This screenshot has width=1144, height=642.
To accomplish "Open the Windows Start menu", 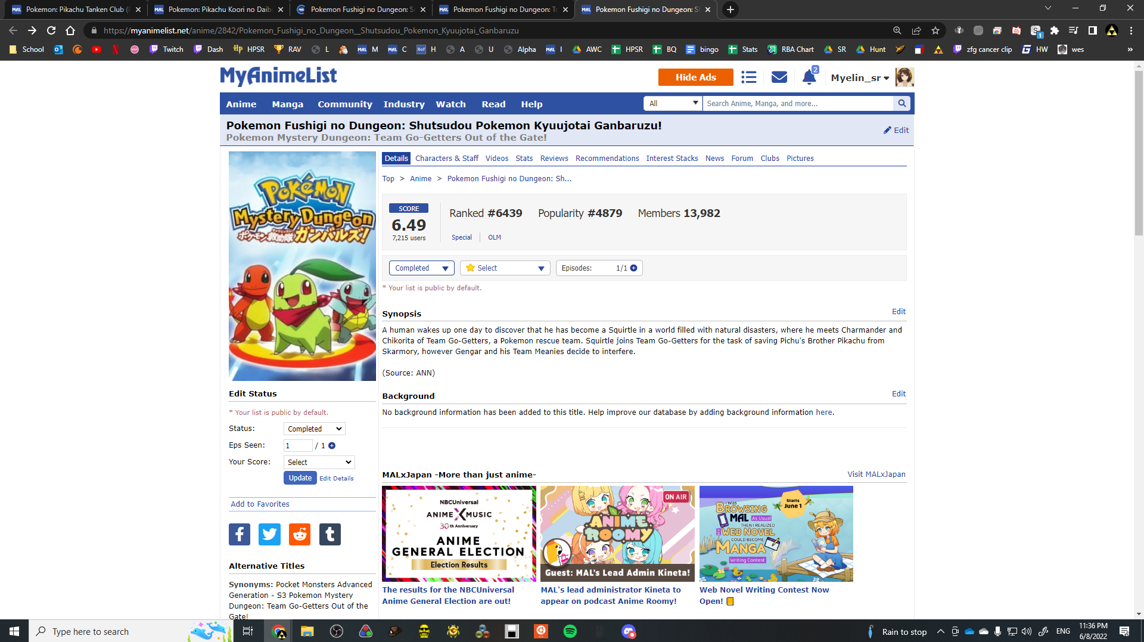I will [x=14, y=631].
